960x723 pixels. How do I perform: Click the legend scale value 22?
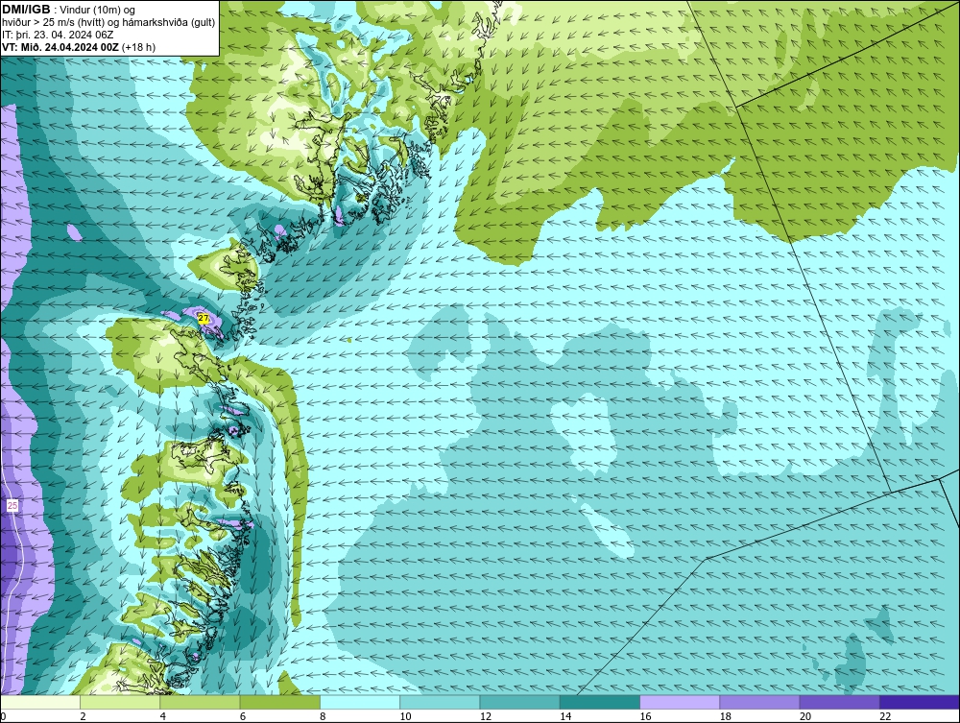pyautogui.click(x=885, y=717)
